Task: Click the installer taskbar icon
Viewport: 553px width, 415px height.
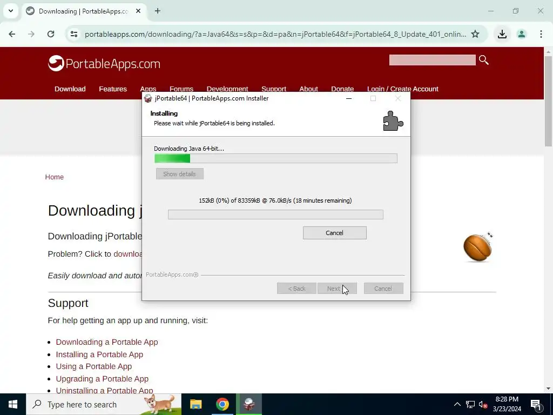Action: point(249,404)
